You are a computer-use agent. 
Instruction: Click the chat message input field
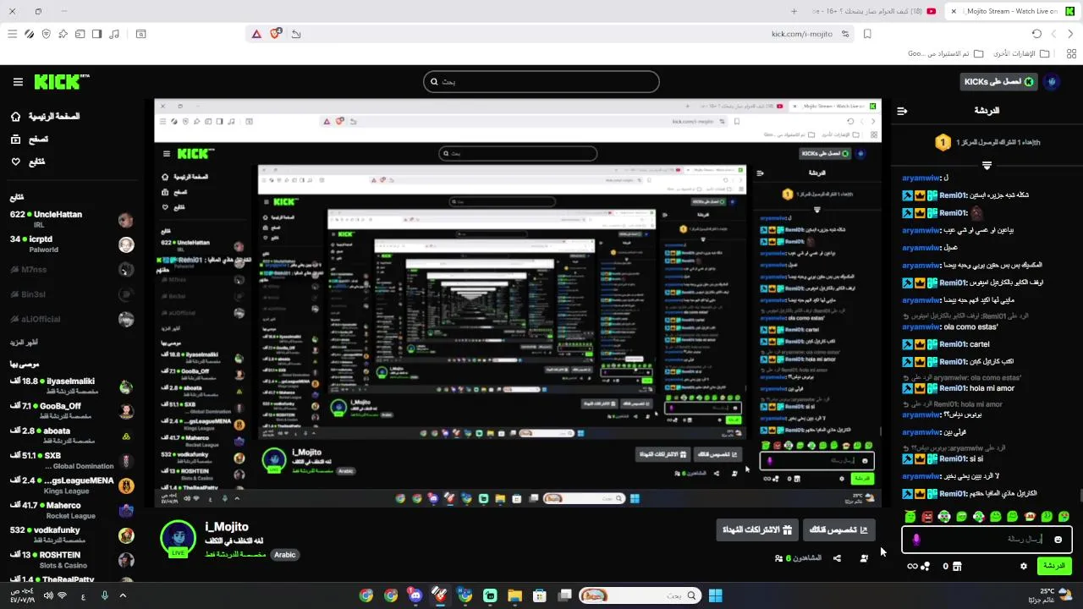pyautogui.click(x=987, y=539)
